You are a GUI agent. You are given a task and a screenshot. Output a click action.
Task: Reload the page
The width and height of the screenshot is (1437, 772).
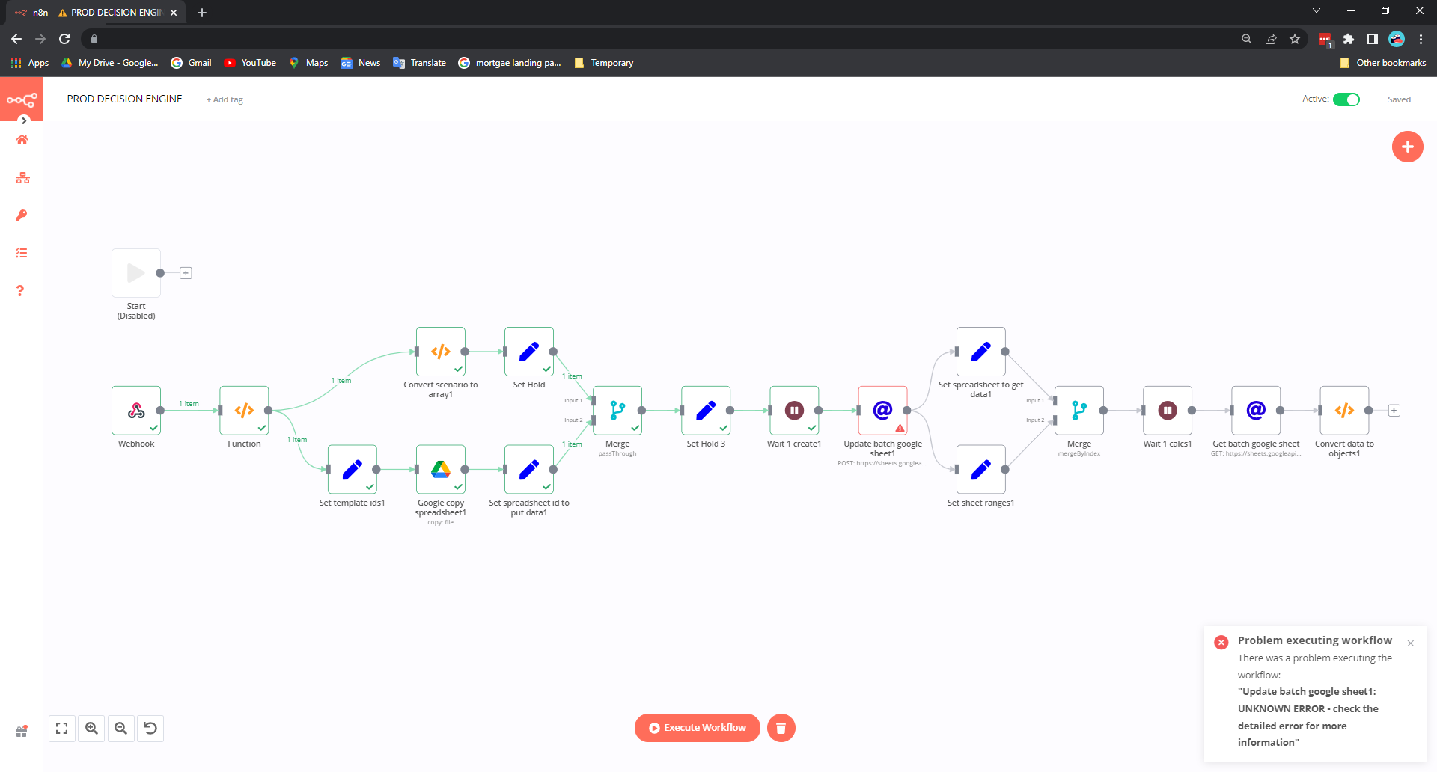pos(64,39)
